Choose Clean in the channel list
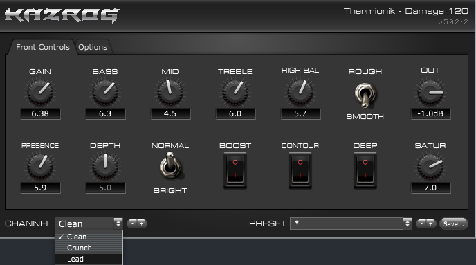Viewport: 476px width, 265px height. pyautogui.click(x=89, y=237)
